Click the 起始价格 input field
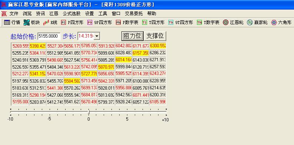 49,36
